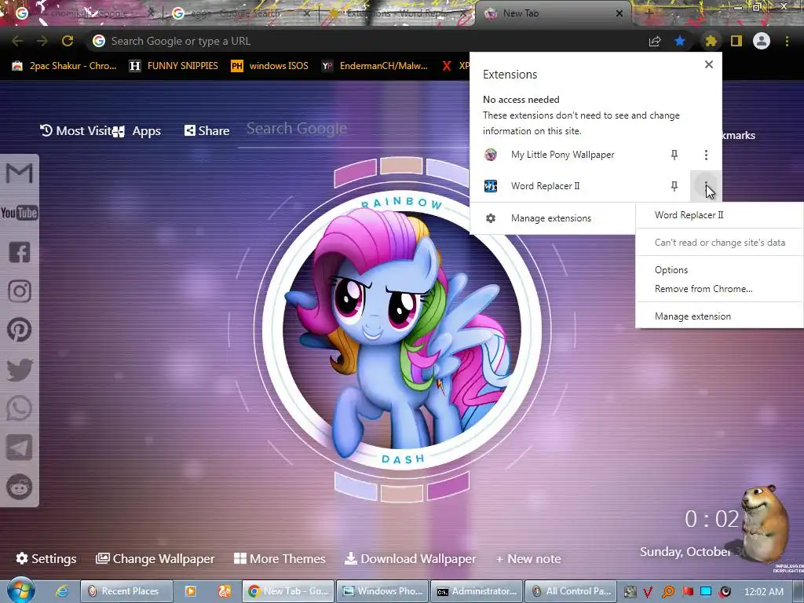The height and width of the screenshot is (603, 804).
Task: Select Manage extension in context menu
Action: [693, 317]
